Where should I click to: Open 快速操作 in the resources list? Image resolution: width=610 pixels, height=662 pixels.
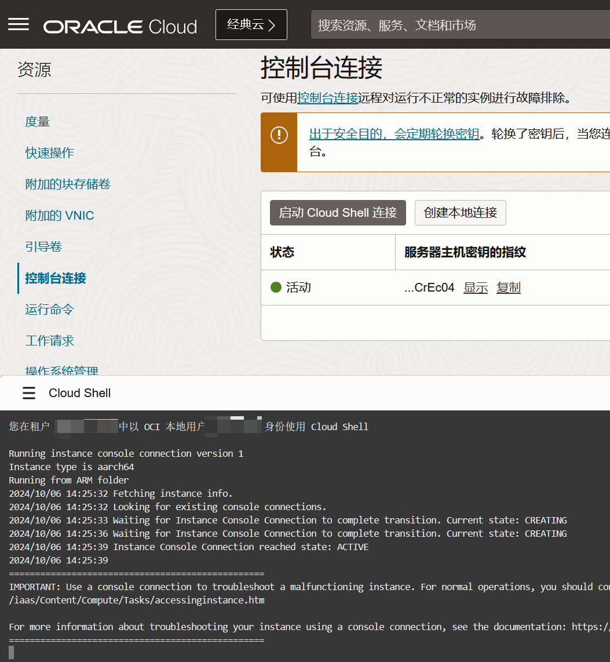point(49,153)
